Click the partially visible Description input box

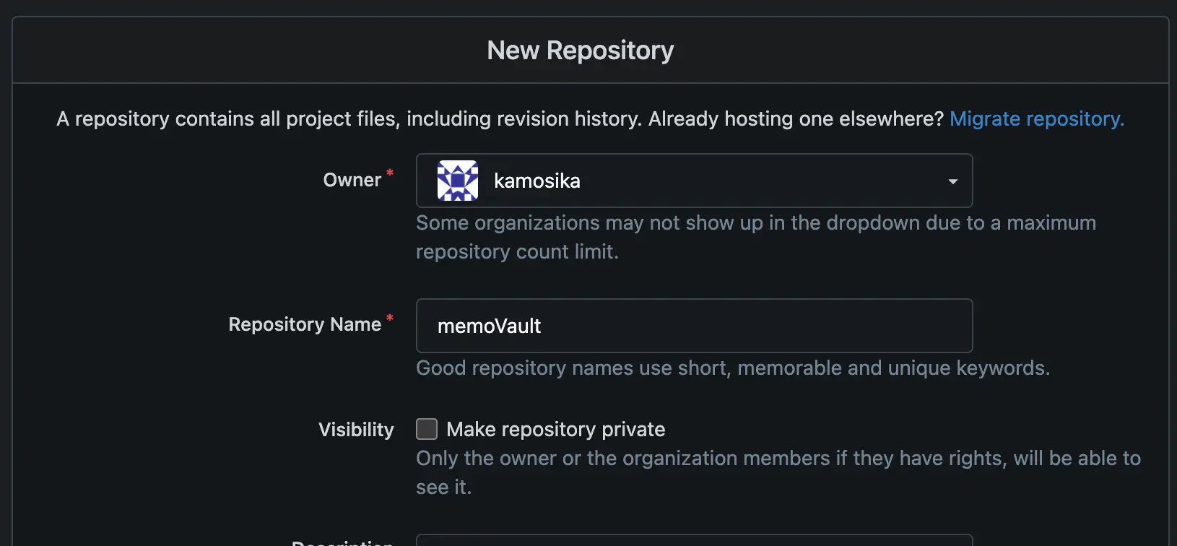coord(693,540)
